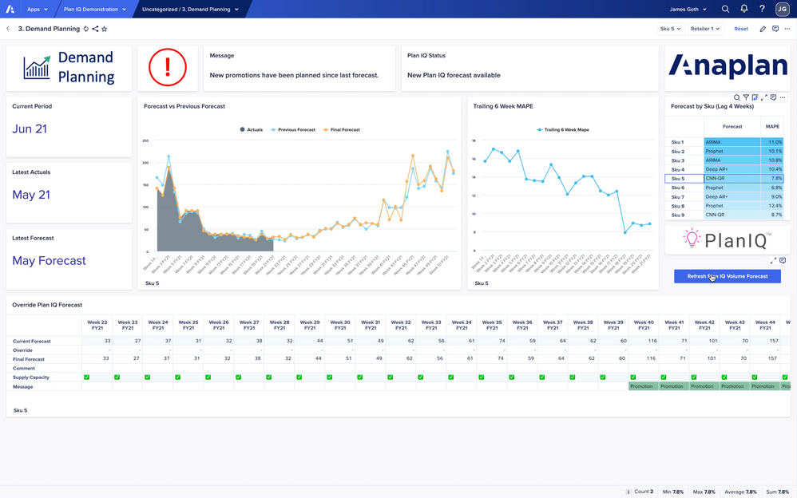Viewport: 797px width, 498px height.
Task: Click filter icon on Forecast by Sku grid
Action: pos(746,97)
